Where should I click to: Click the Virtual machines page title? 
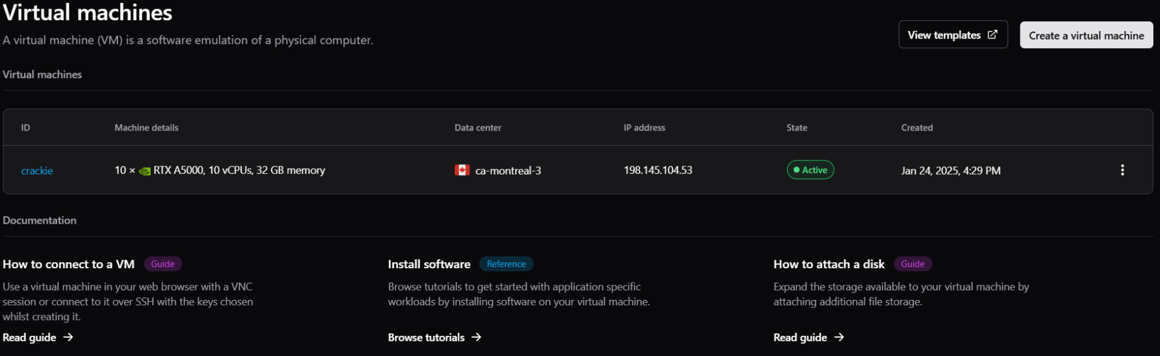point(88,12)
